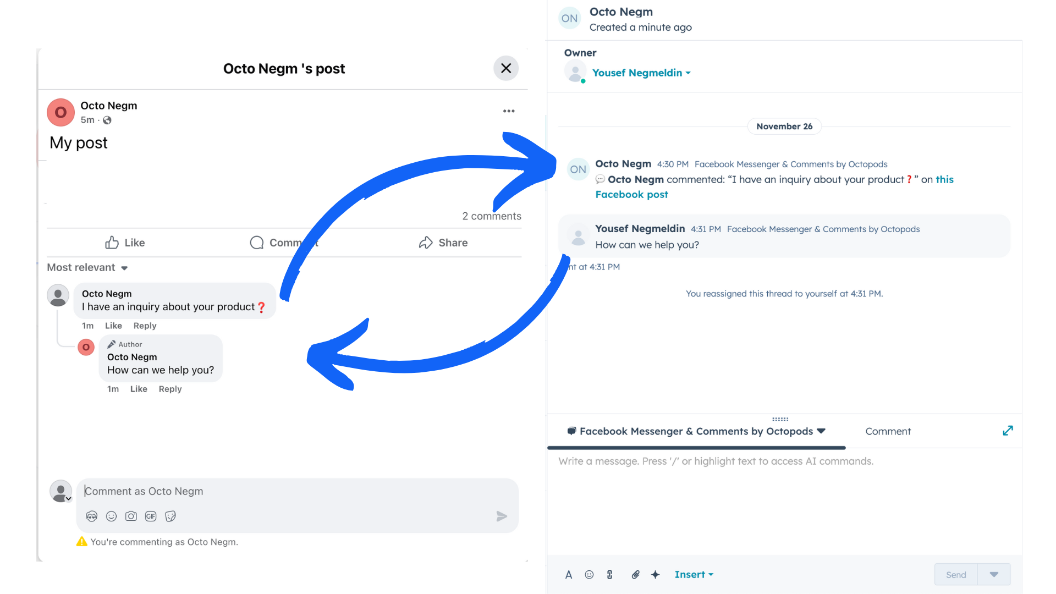Viewport: 1056px width, 594px height.
Task: Click the AI sparkle assistant icon
Action: (x=655, y=575)
